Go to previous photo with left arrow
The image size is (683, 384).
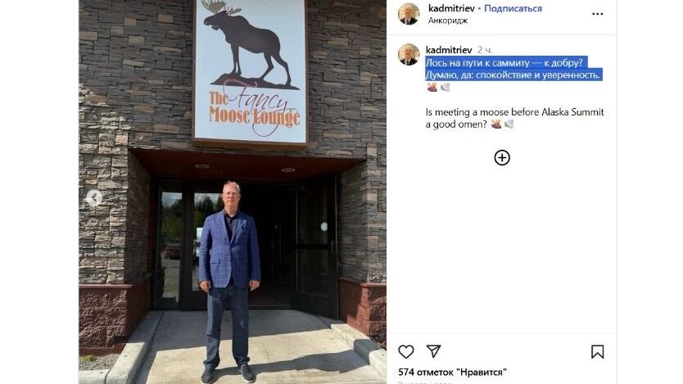click(x=93, y=198)
